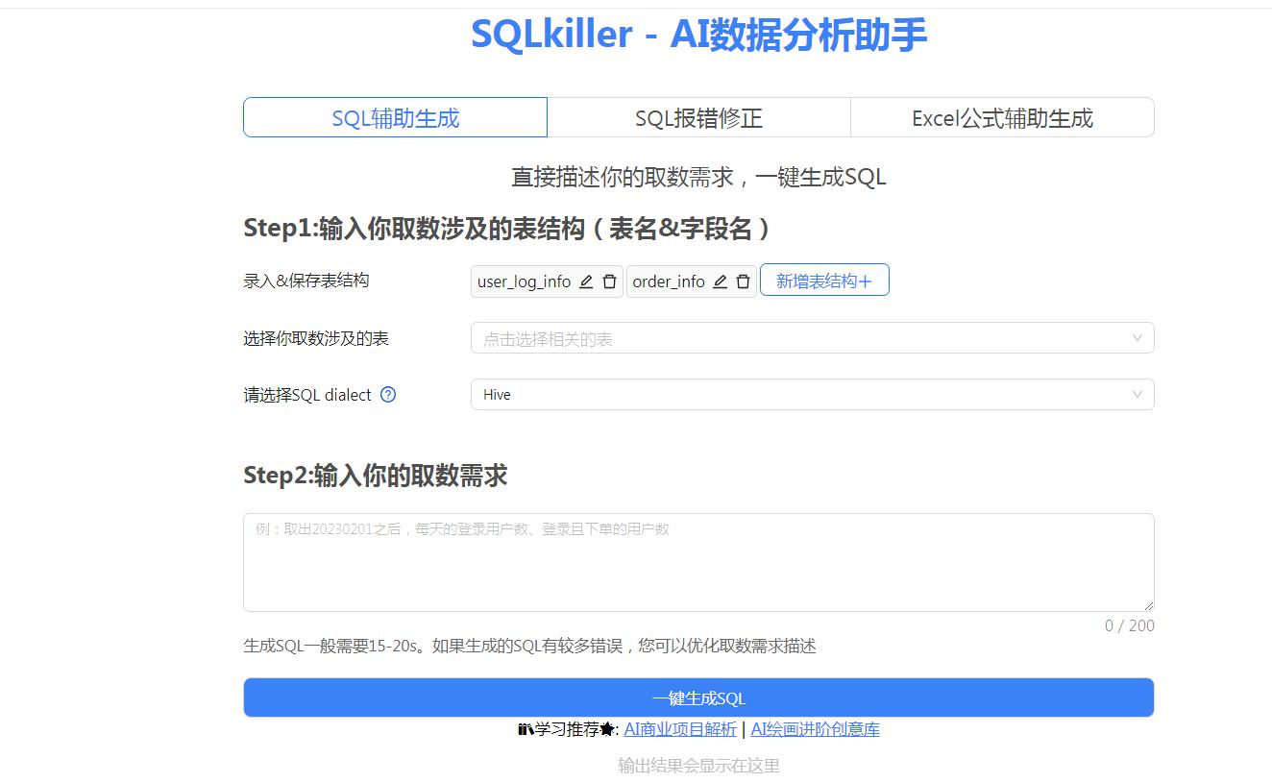The width and height of the screenshot is (1272, 783).
Task: Click the 输出结果会显示在这里 placeholder text
Action: pos(698,766)
